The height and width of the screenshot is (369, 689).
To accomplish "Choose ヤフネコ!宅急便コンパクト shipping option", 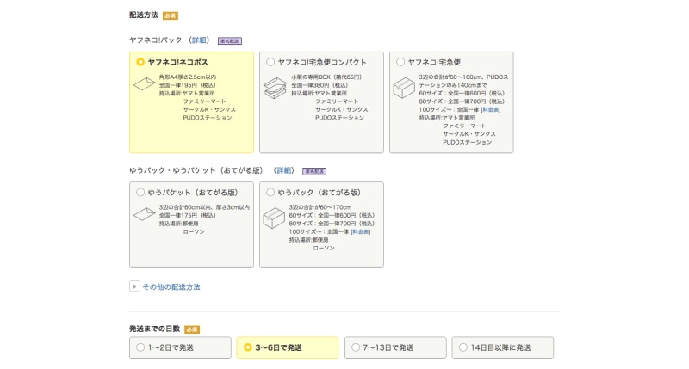I will point(270,62).
